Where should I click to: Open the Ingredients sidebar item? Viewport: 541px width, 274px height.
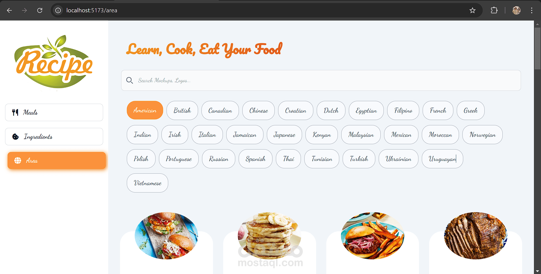point(54,137)
